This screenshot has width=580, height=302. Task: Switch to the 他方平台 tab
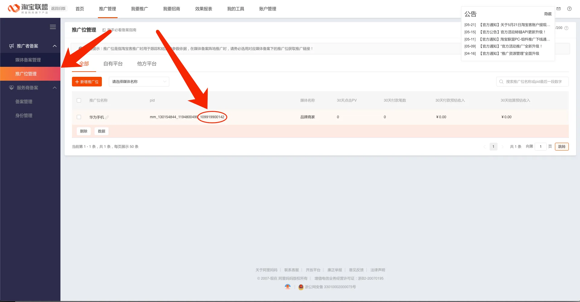point(147,64)
